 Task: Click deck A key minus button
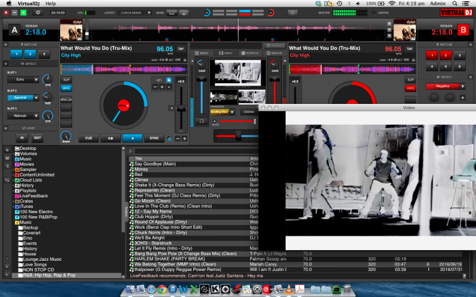155,87
